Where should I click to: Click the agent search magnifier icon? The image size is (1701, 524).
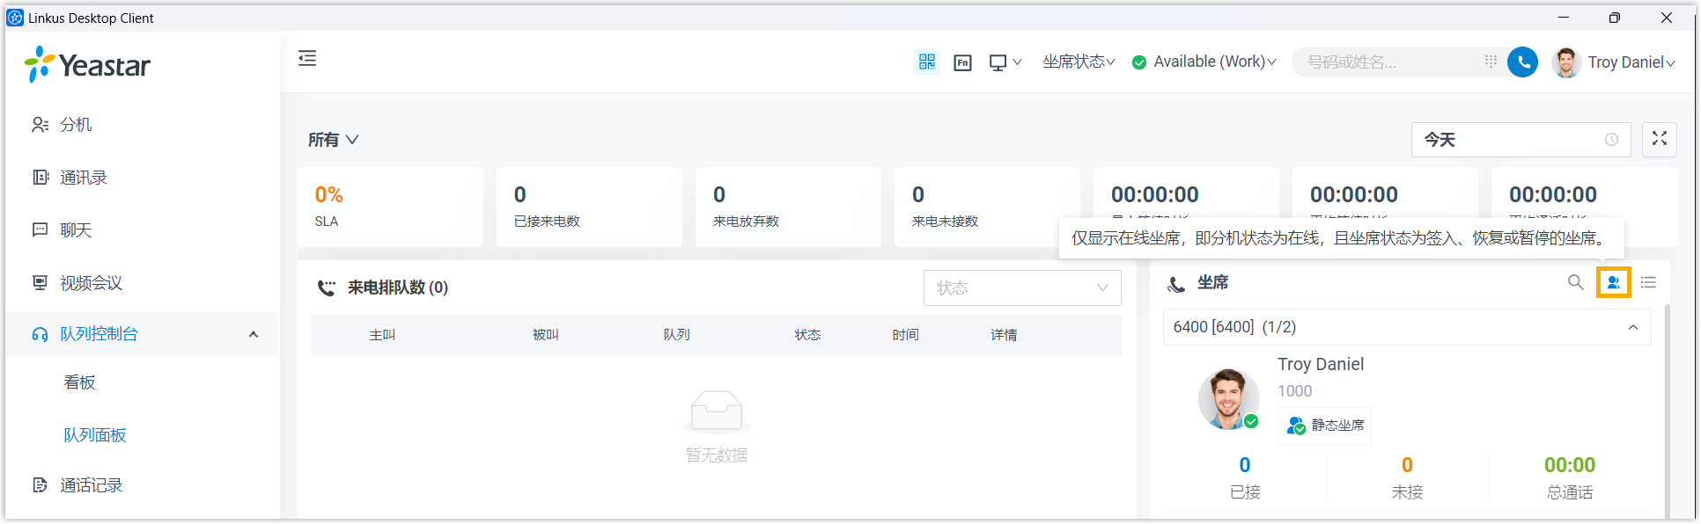[x=1575, y=282]
